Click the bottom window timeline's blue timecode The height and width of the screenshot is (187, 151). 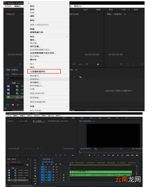coord(47,162)
